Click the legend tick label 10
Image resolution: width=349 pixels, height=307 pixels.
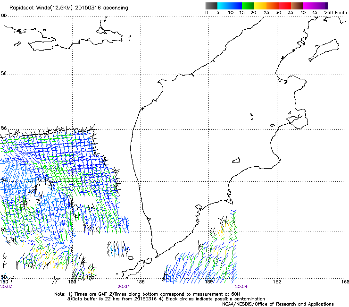231,13
